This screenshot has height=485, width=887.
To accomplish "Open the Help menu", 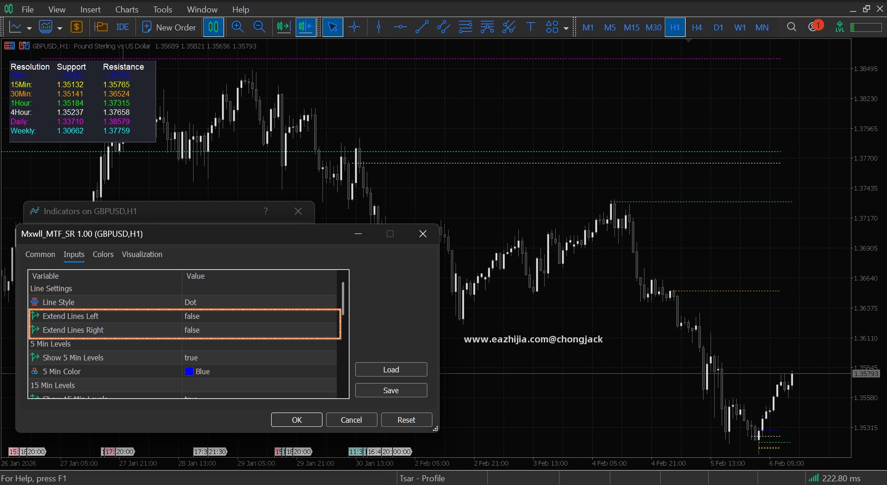I will 241,9.
